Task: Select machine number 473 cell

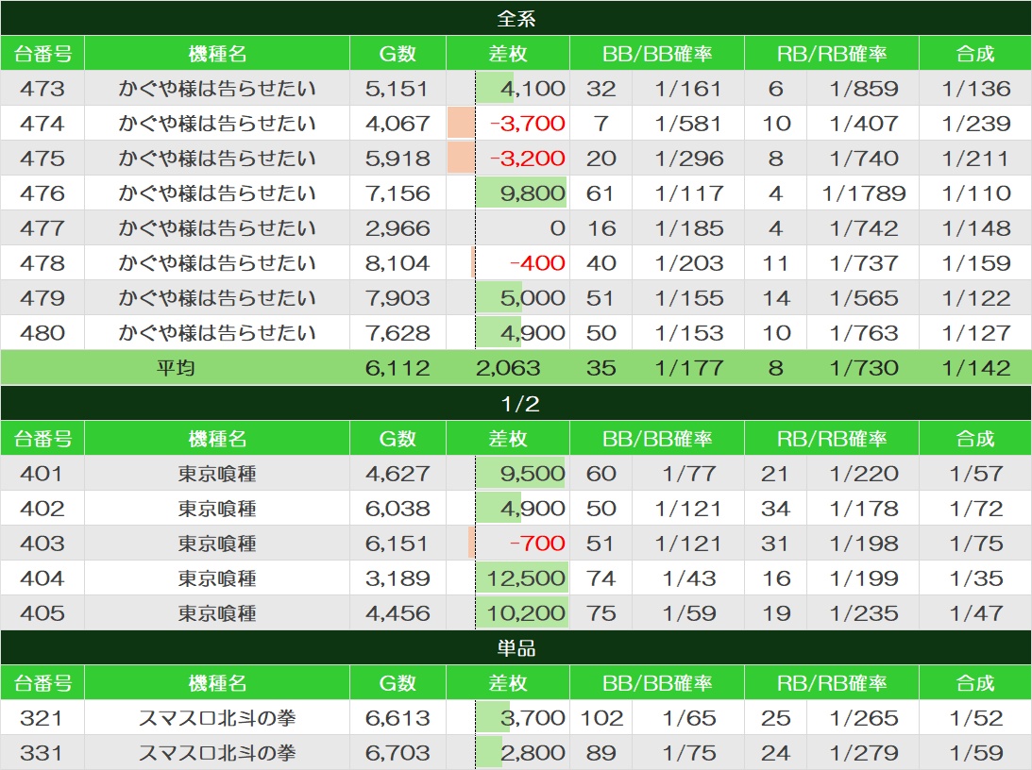Action: (42, 88)
